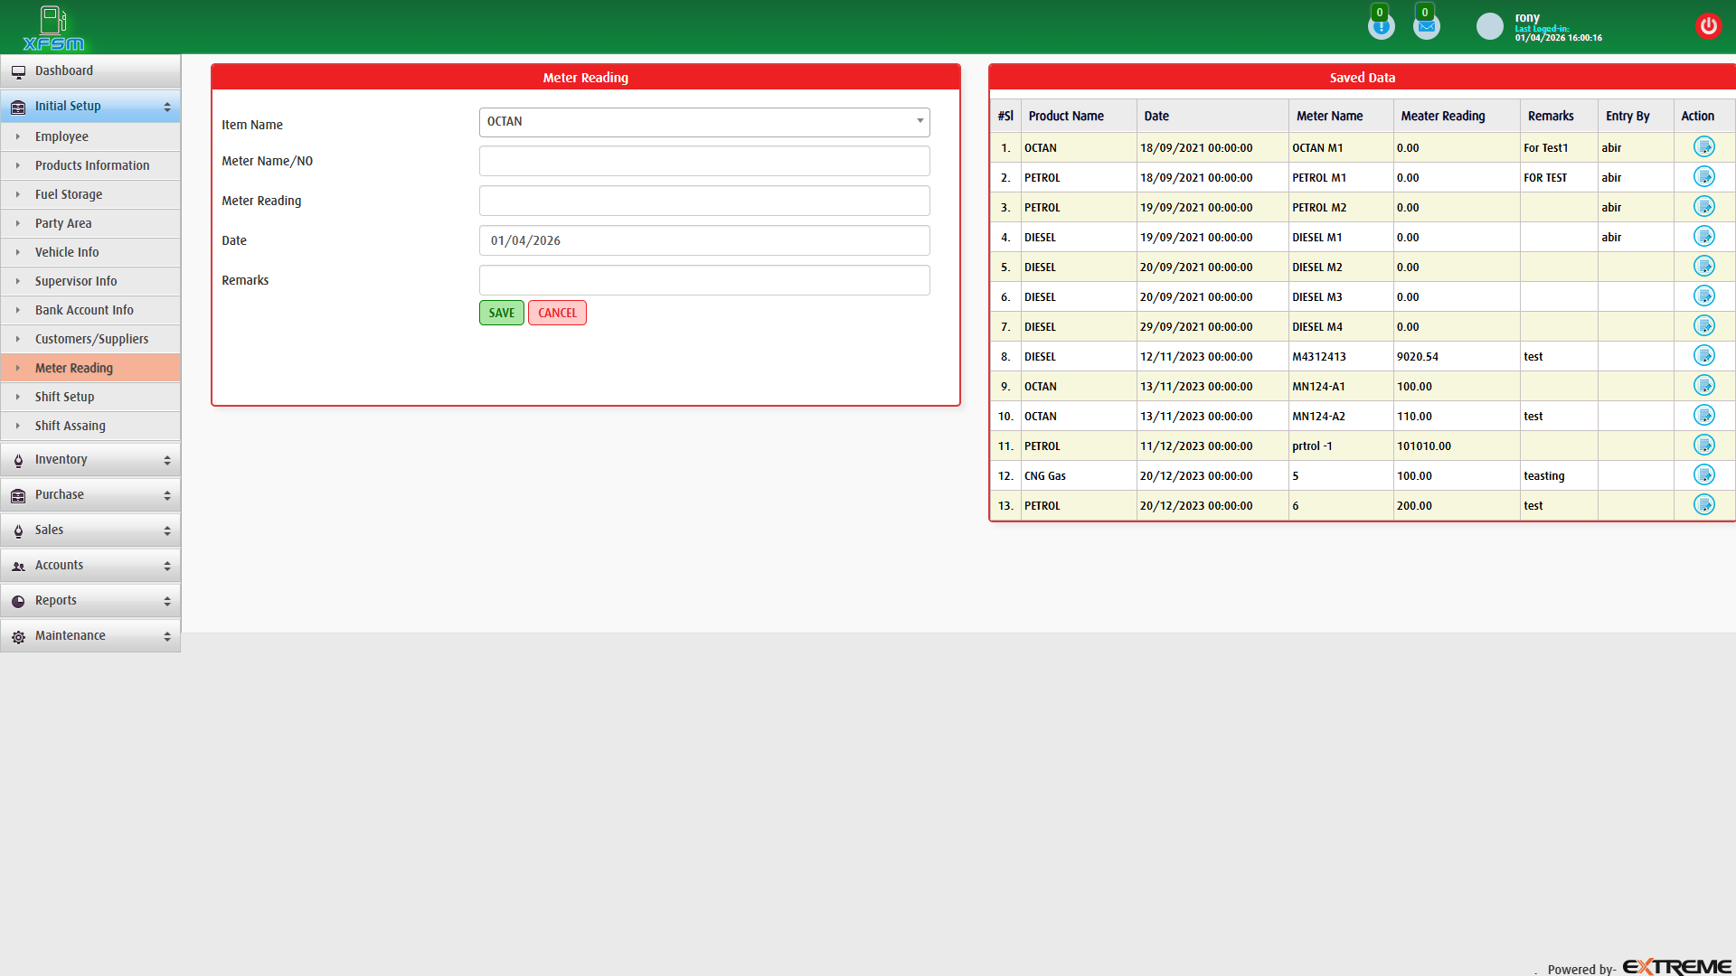Viewport: 1736px width, 976px height.
Task: Click the Reports globe icon
Action: click(19, 600)
